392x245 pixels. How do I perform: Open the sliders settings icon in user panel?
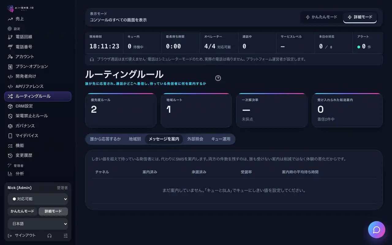[x=66, y=236]
